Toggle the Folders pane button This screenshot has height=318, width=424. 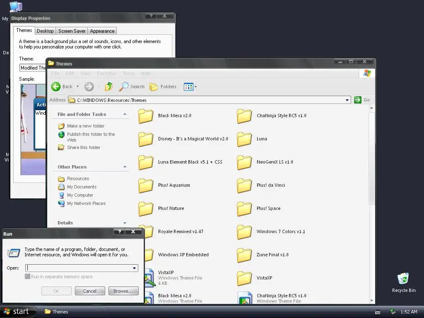click(163, 87)
